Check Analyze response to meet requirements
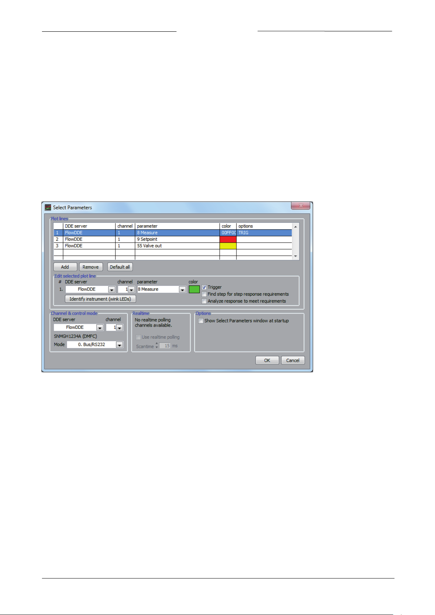The width and height of the screenshot is (435, 615). coord(204,301)
